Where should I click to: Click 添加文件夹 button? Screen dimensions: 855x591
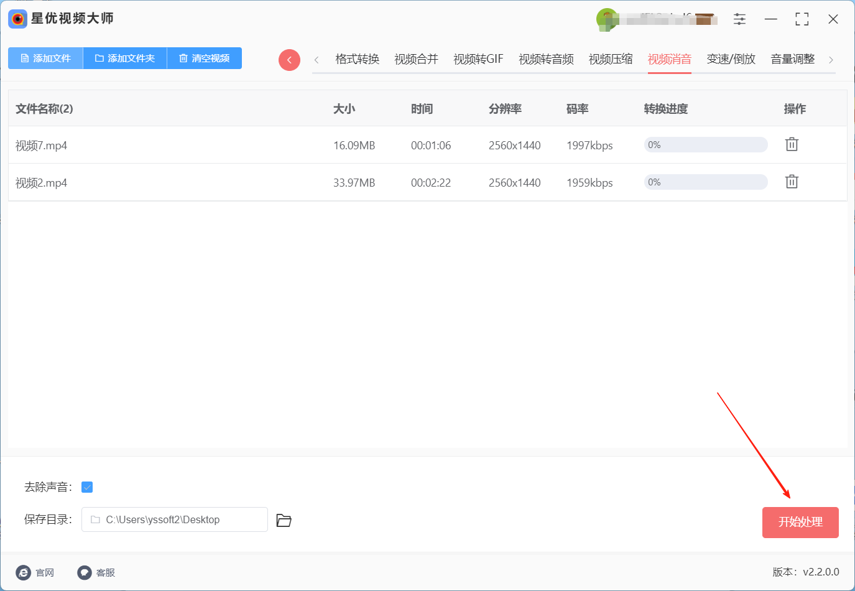tap(125, 58)
